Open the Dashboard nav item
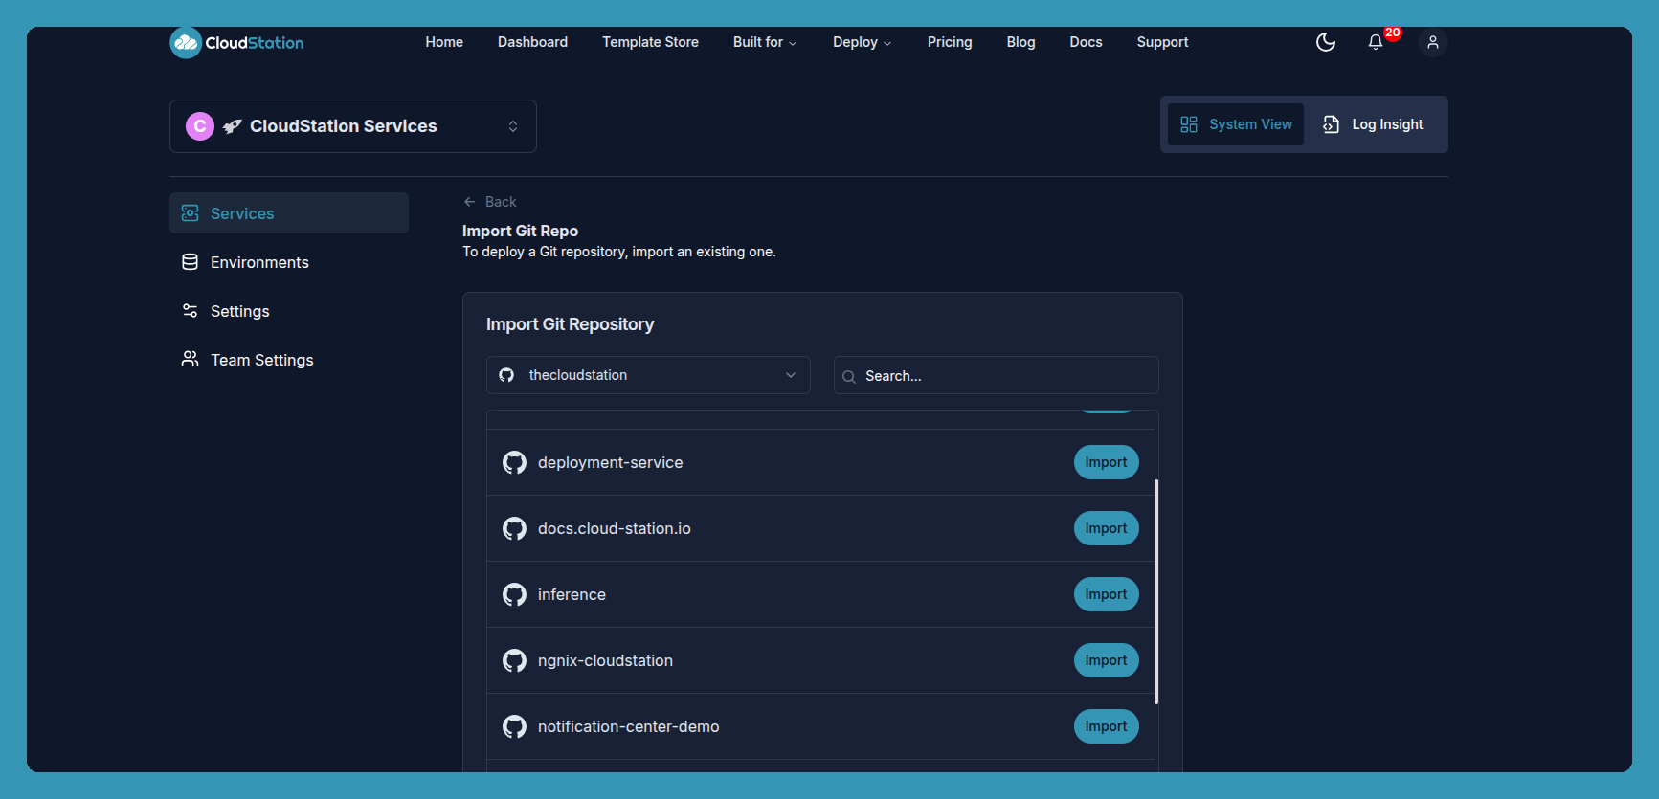The height and width of the screenshot is (799, 1659). point(532,42)
